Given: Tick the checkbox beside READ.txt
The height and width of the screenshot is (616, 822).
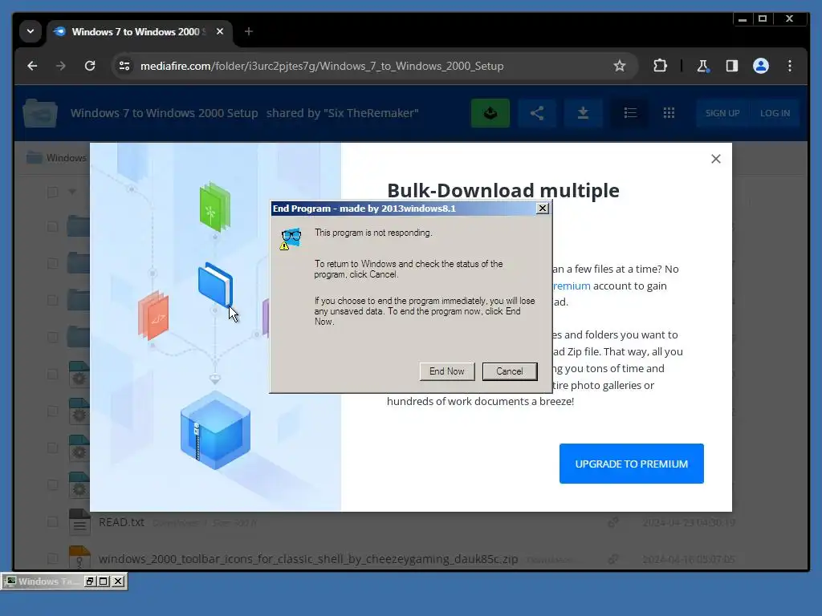Looking at the screenshot, I should tap(52, 521).
